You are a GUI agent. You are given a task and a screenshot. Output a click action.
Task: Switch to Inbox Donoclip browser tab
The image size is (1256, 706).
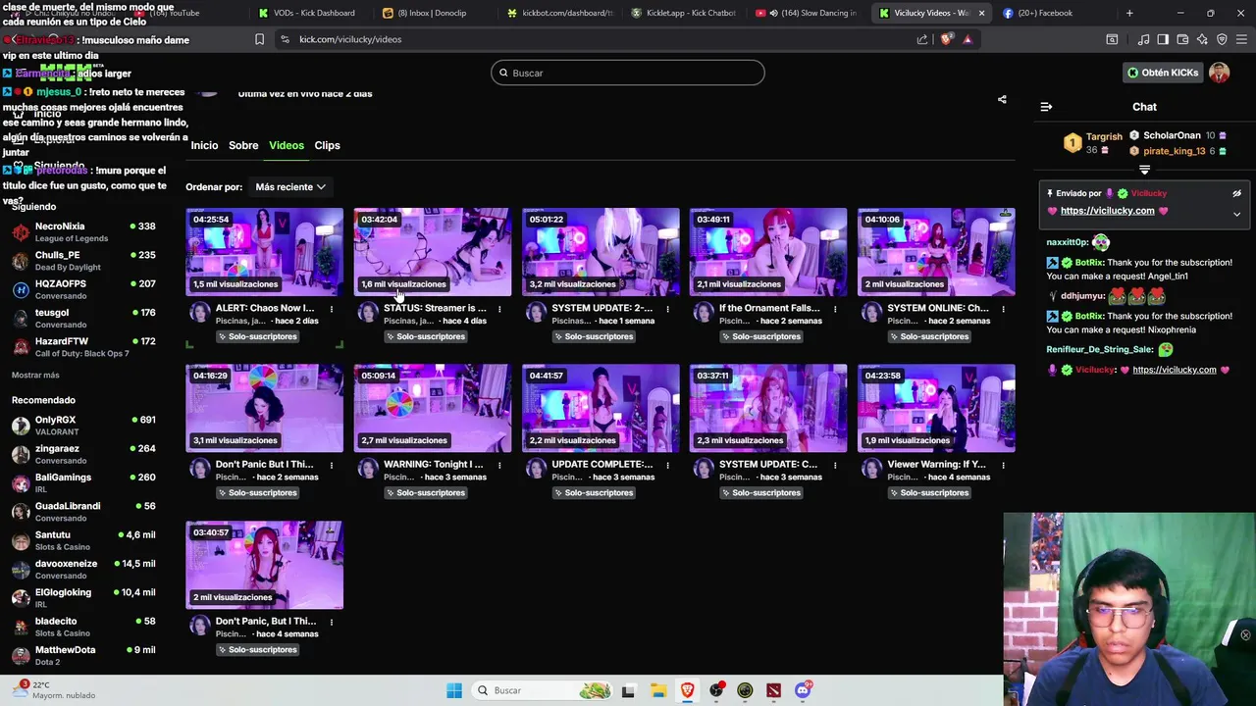click(432, 13)
